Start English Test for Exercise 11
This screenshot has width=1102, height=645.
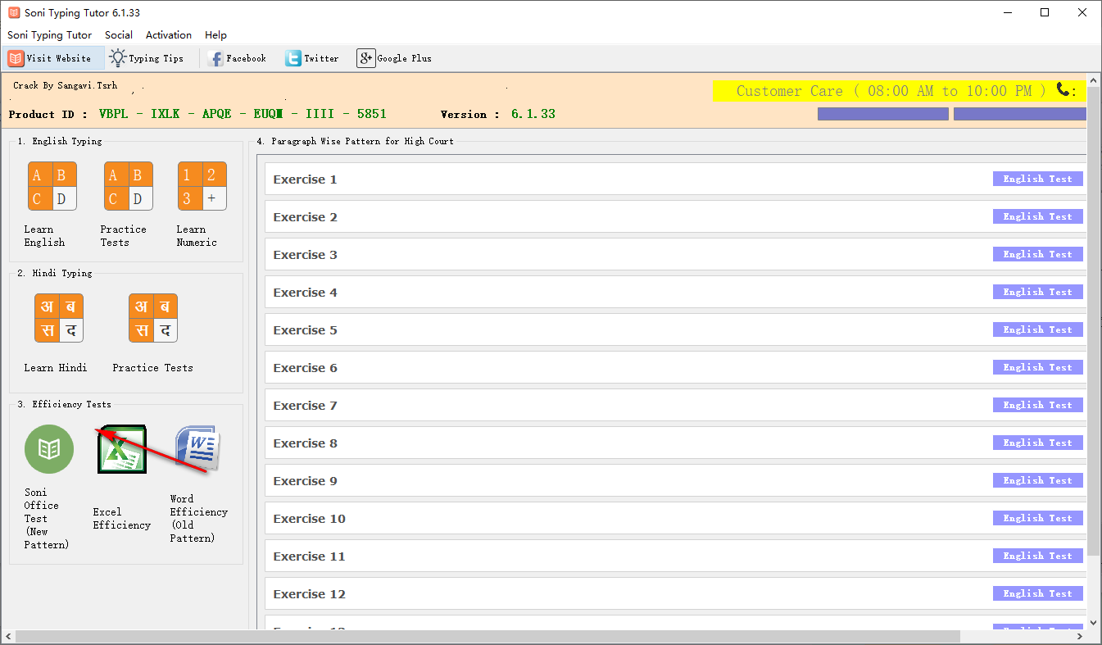(x=1037, y=556)
